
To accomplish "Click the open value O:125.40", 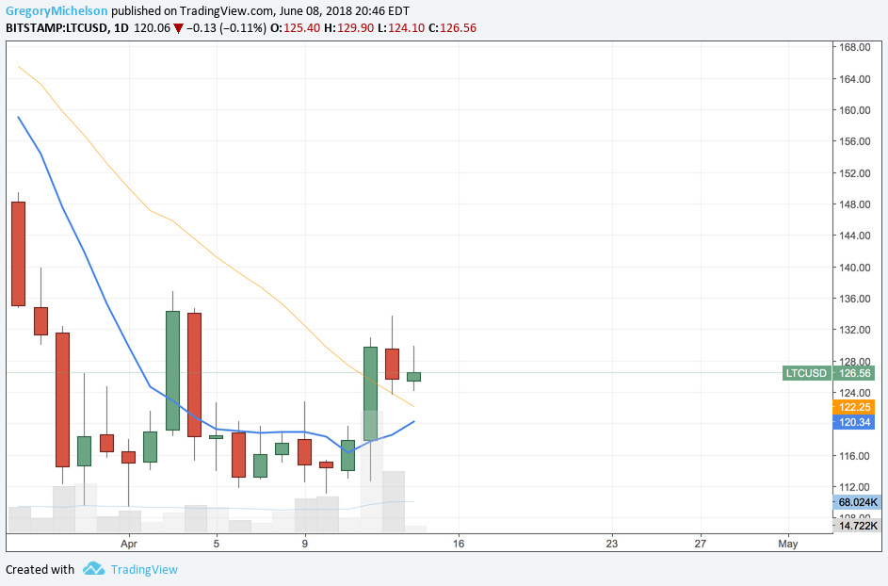I will [x=295, y=27].
